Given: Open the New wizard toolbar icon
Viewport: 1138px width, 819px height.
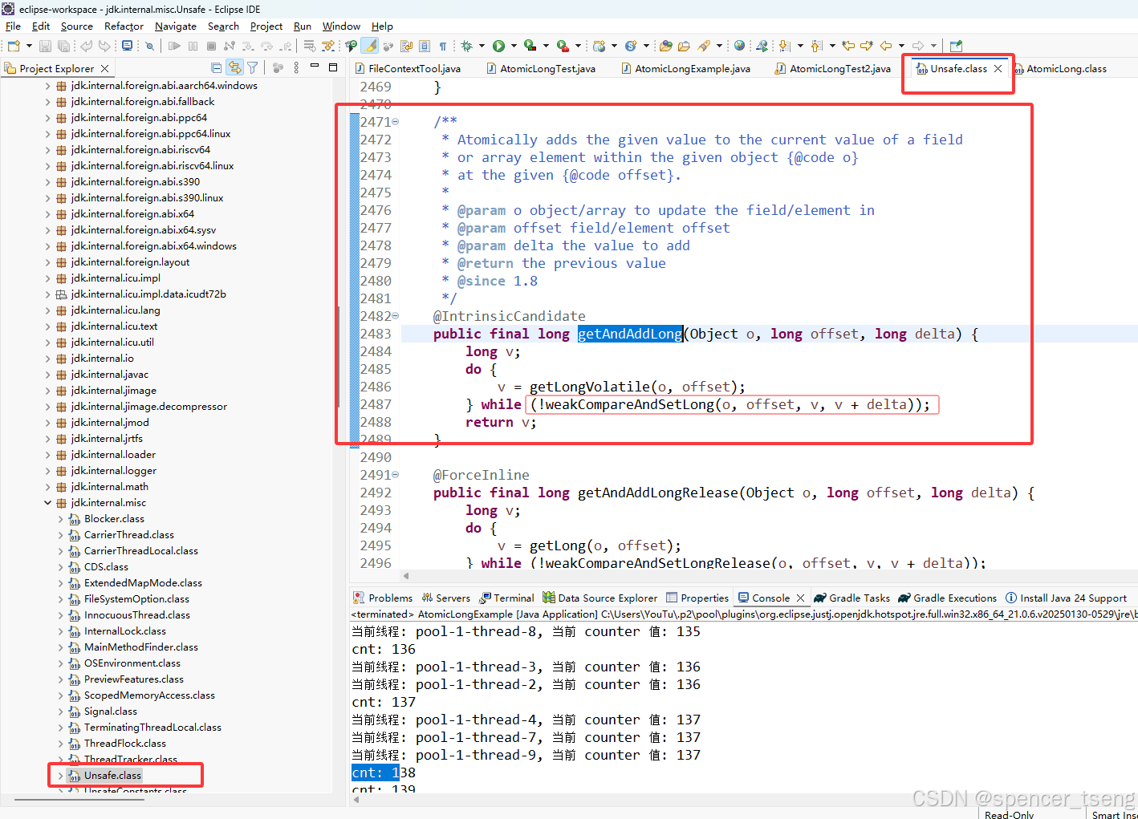Looking at the screenshot, I should (14, 46).
